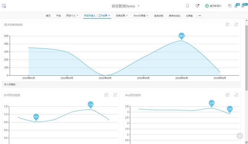Fullscreen the 需求贡献度趋势 chart
This screenshot has height=144, width=248.
coord(236,24)
